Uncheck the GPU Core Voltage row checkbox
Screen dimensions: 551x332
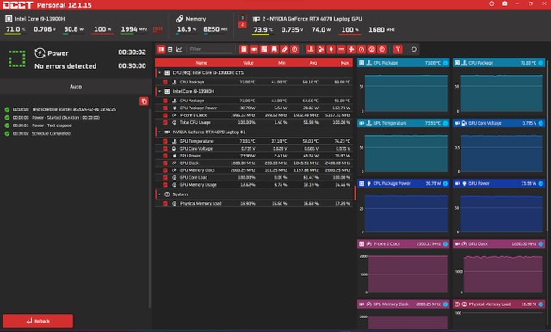click(165, 149)
